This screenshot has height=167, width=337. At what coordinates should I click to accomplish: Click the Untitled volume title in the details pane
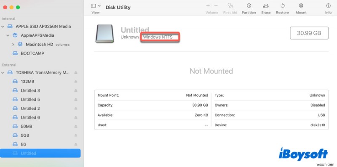click(135, 30)
